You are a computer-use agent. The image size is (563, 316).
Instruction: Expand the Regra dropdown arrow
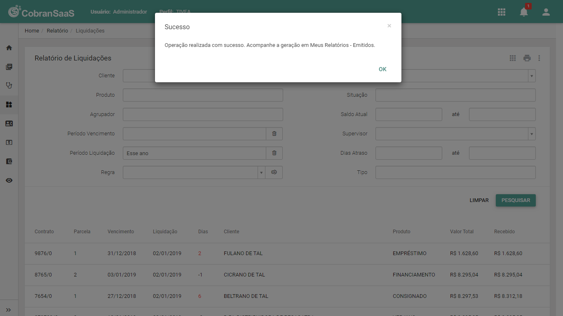tap(261, 172)
